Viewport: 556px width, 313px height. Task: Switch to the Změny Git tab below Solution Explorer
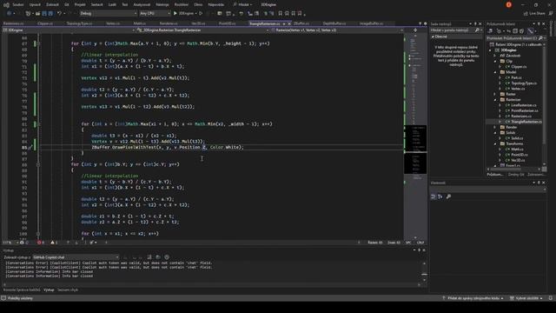pyautogui.click(x=516, y=175)
